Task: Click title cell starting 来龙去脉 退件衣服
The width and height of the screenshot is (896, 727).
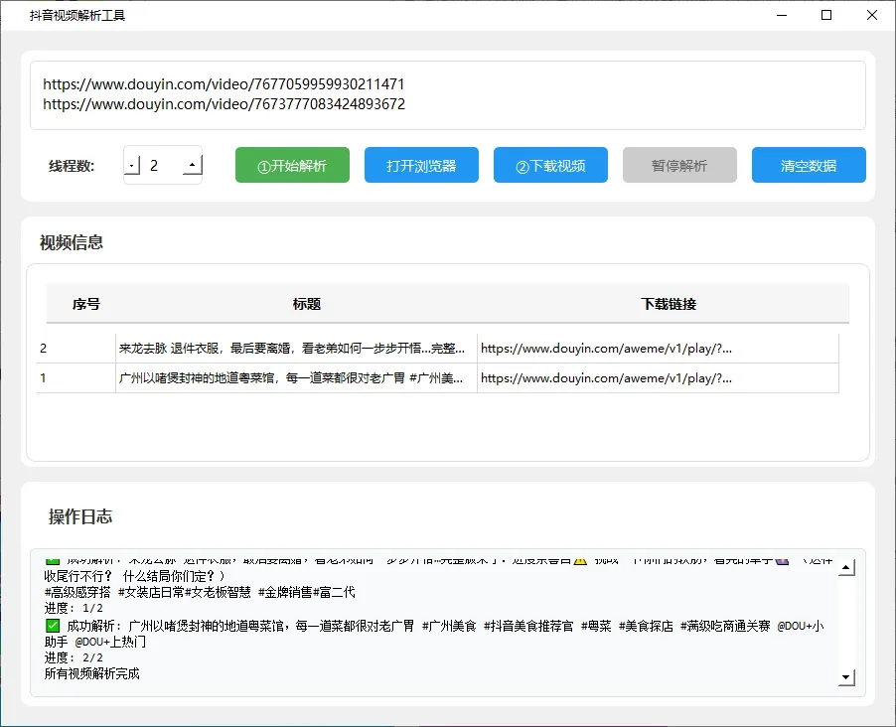Action: (x=296, y=348)
